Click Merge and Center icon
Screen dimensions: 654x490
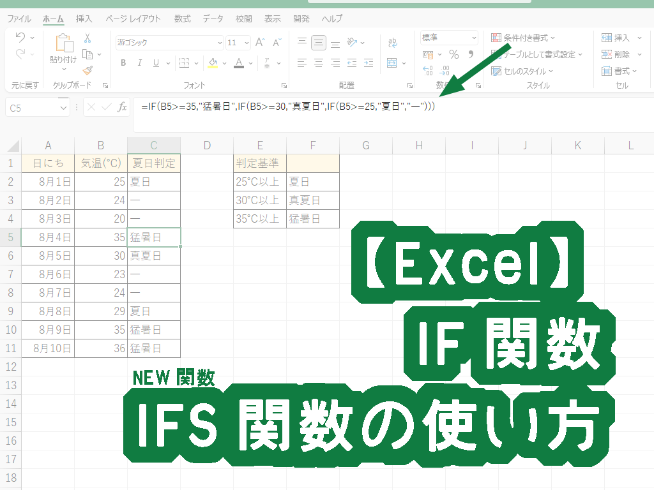pyautogui.click(x=392, y=63)
